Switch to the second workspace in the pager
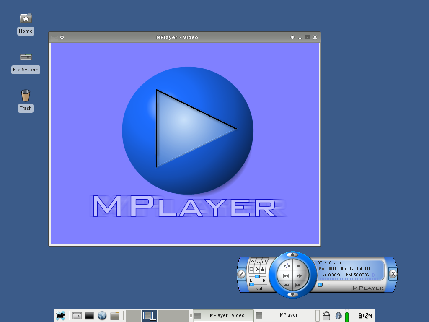 [149, 315]
